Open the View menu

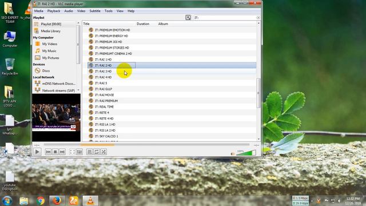point(120,11)
